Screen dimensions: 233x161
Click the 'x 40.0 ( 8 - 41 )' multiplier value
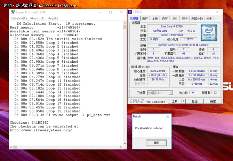point(158,75)
